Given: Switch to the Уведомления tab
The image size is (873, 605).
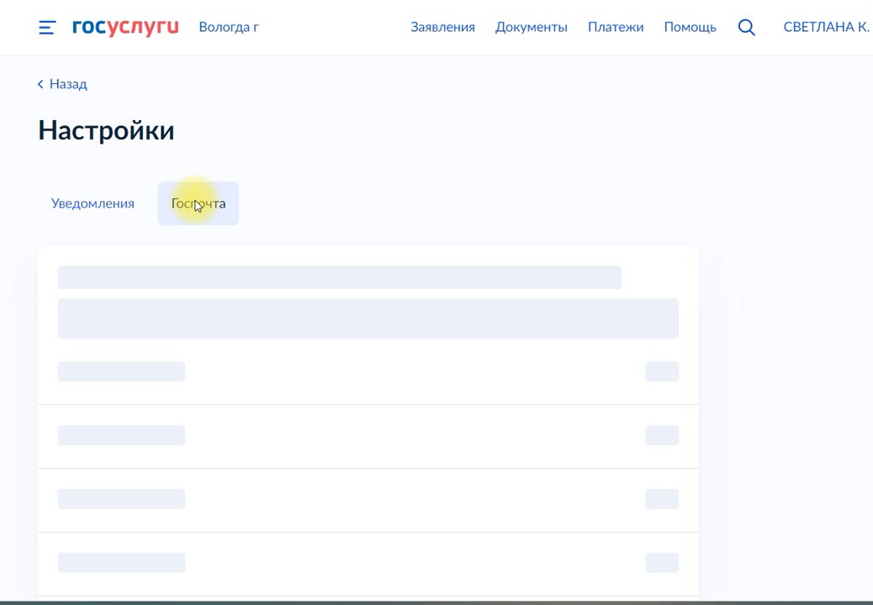Looking at the screenshot, I should [93, 203].
